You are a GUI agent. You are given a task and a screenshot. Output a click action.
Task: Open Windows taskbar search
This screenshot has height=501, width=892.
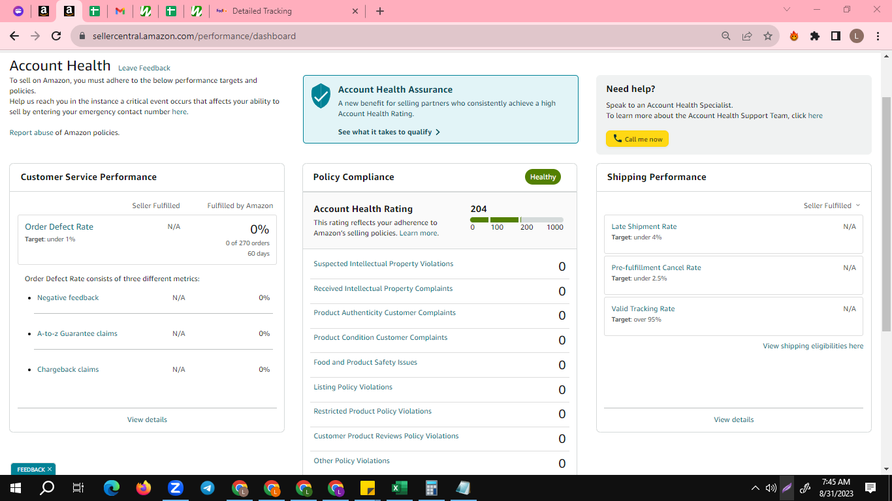point(47,488)
